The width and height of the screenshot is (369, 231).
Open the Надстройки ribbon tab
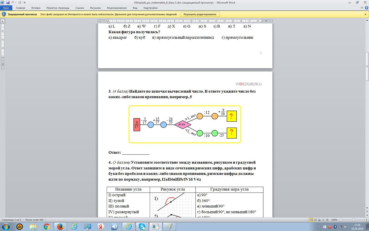(x=150, y=8)
